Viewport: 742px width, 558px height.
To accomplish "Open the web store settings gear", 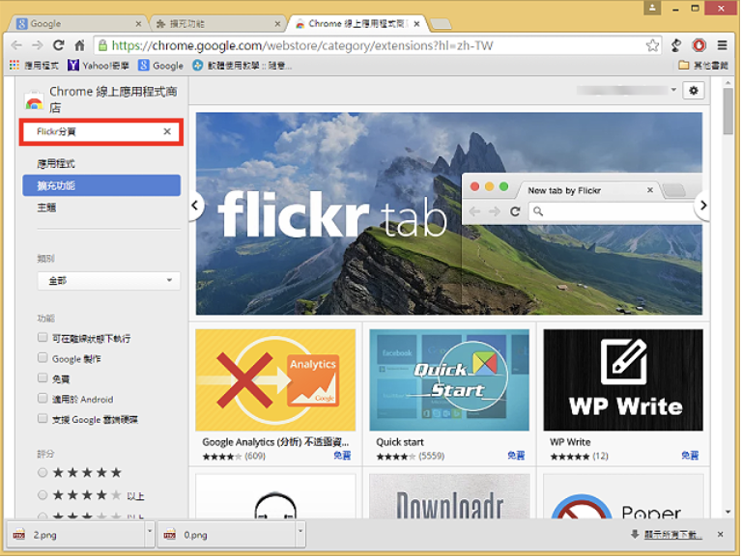I will click(694, 91).
